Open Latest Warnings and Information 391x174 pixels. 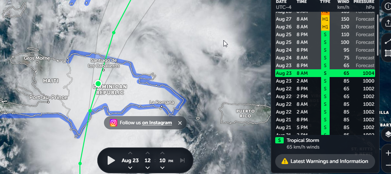tap(325, 161)
